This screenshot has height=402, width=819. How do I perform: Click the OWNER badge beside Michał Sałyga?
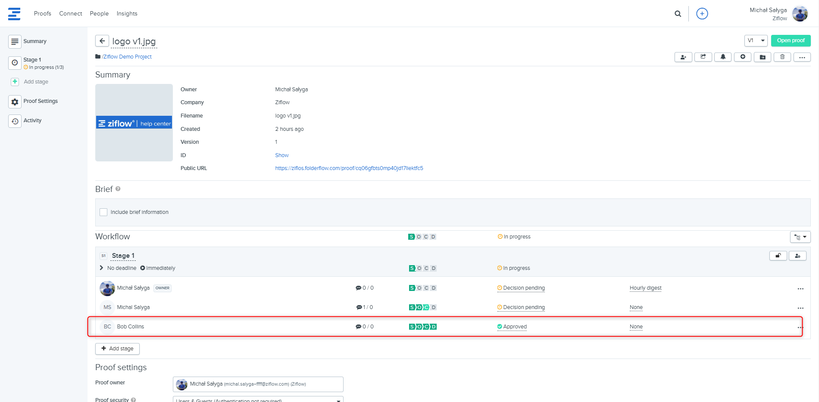click(163, 288)
